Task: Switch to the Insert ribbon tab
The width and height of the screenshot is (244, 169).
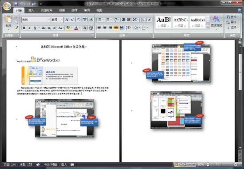Action: 31,11
